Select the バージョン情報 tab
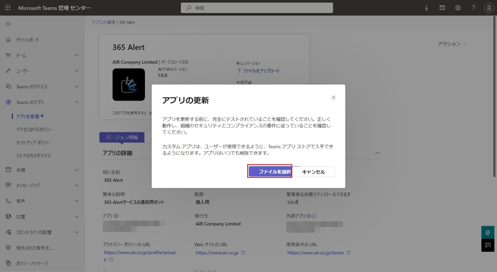The image size is (497, 272). [122, 137]
